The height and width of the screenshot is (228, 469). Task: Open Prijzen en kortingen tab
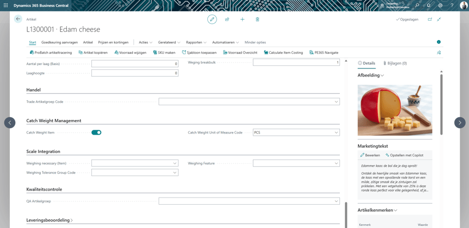(x=113, y=42)
